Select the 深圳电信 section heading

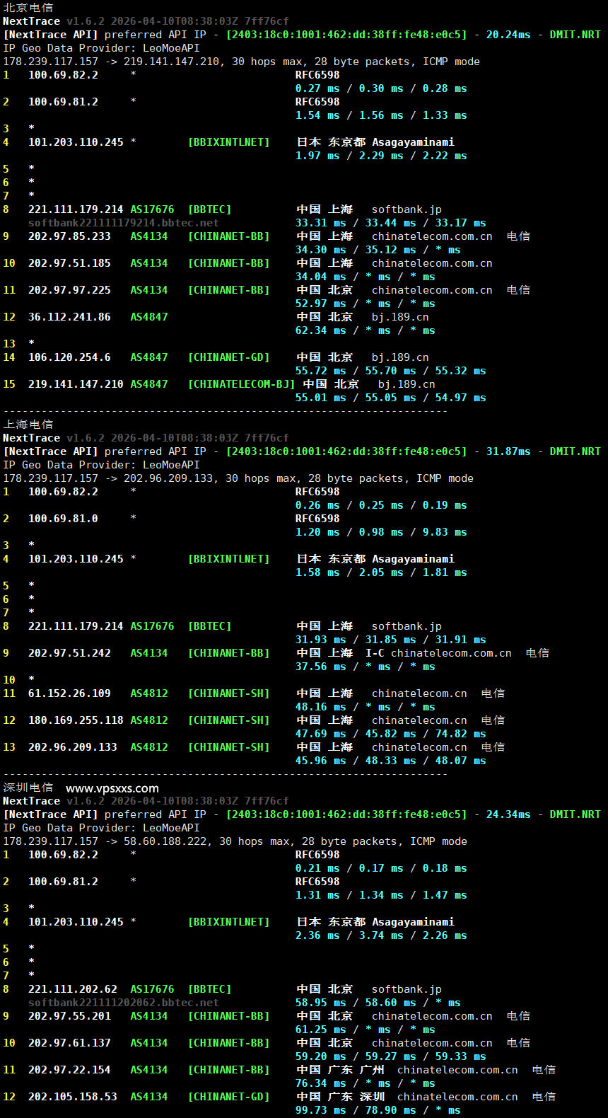click(28, 788)
